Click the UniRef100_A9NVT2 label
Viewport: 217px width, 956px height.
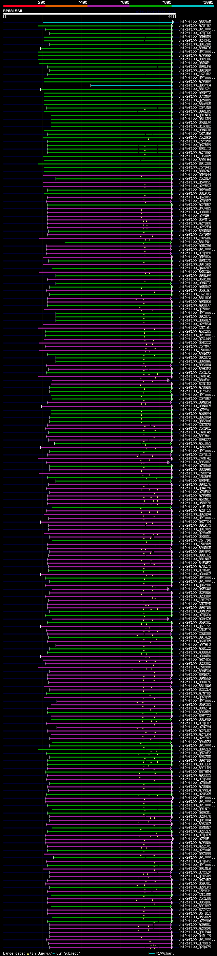pyautogui.click(x=195, y=93)
